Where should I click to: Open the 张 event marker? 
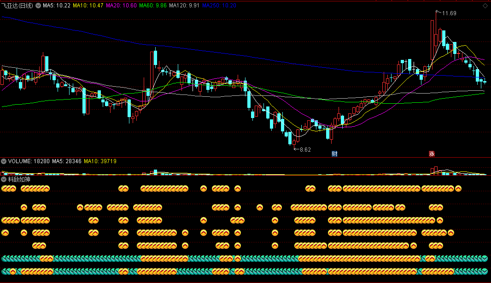pyautogui.click(x=432, y=153)
